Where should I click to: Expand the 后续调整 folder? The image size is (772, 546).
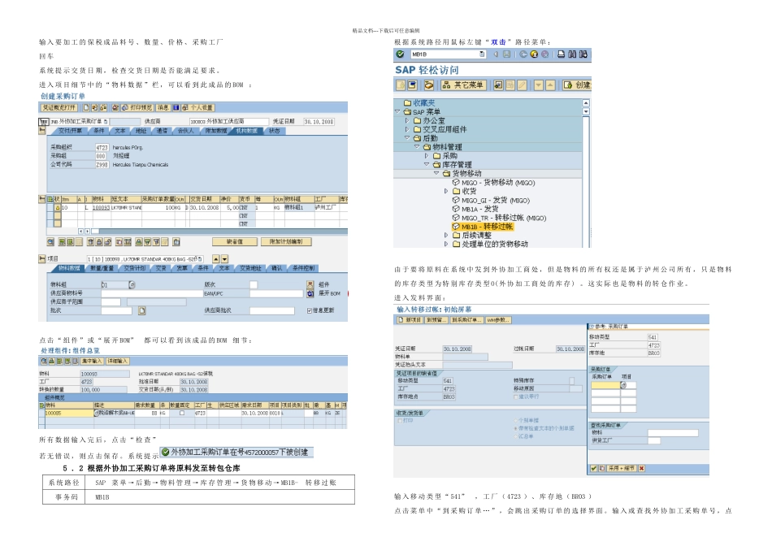447,236
